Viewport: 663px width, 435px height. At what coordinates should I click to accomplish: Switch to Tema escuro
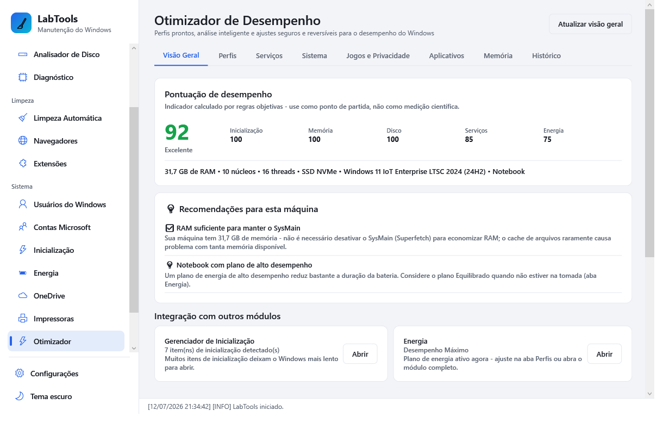click(x=66, y=396)
